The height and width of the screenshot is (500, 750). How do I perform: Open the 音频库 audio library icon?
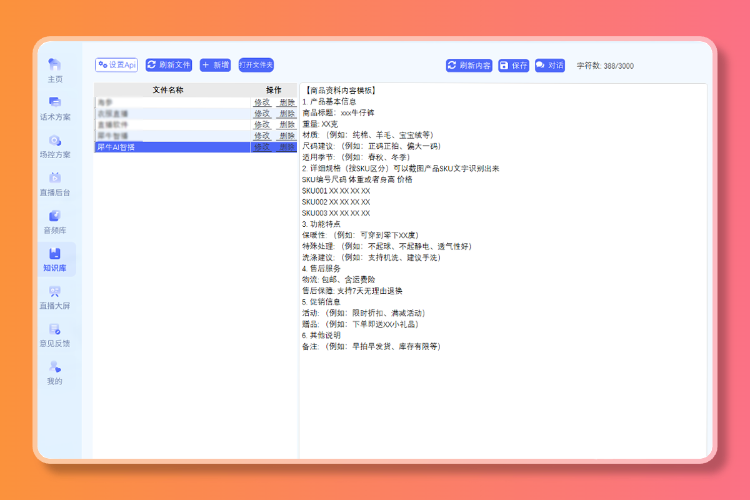point(55,216)
